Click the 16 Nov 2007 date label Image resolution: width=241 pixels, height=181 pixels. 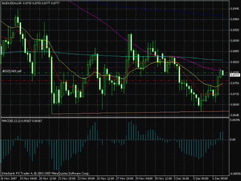pos(8,179)
